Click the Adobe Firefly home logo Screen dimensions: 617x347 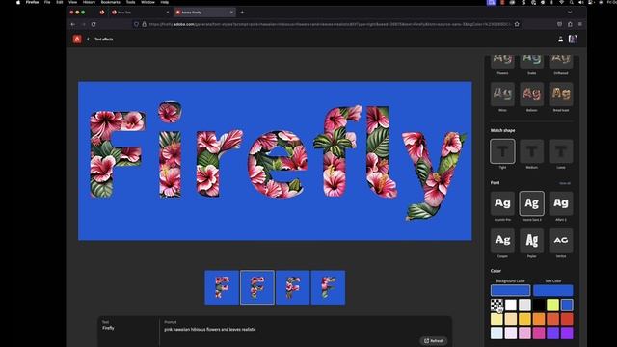click(x=77, y=39)
